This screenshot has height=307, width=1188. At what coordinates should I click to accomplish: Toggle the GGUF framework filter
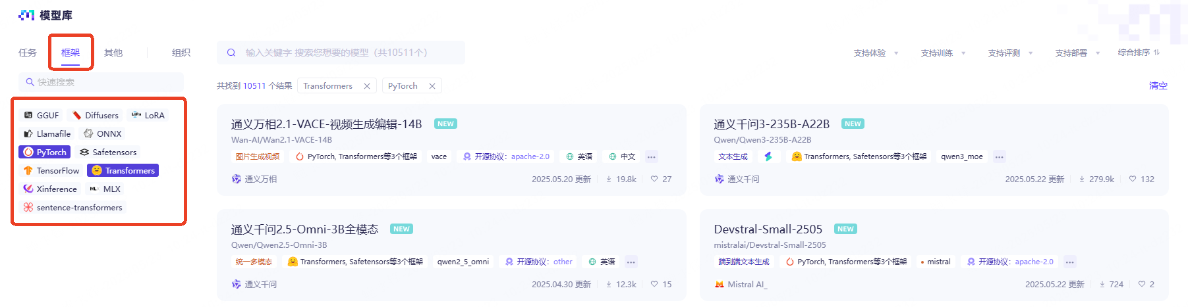(42, 115)
